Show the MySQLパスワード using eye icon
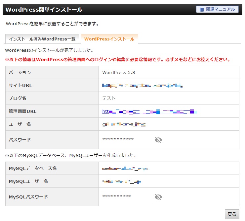This screenshot has height=221, width=245. click(x=158, y=197)
